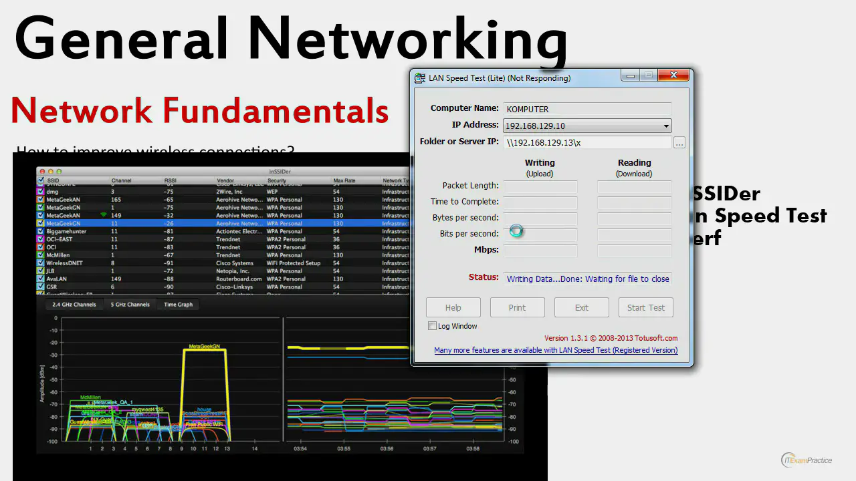The image size is (856, 481).
Task: Click the channel value 165
Action: click(116, 200)
